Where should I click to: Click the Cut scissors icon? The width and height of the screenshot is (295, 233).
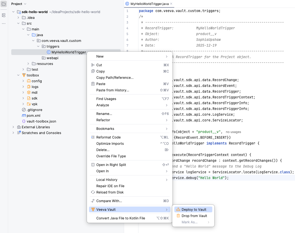click(93, 65)
